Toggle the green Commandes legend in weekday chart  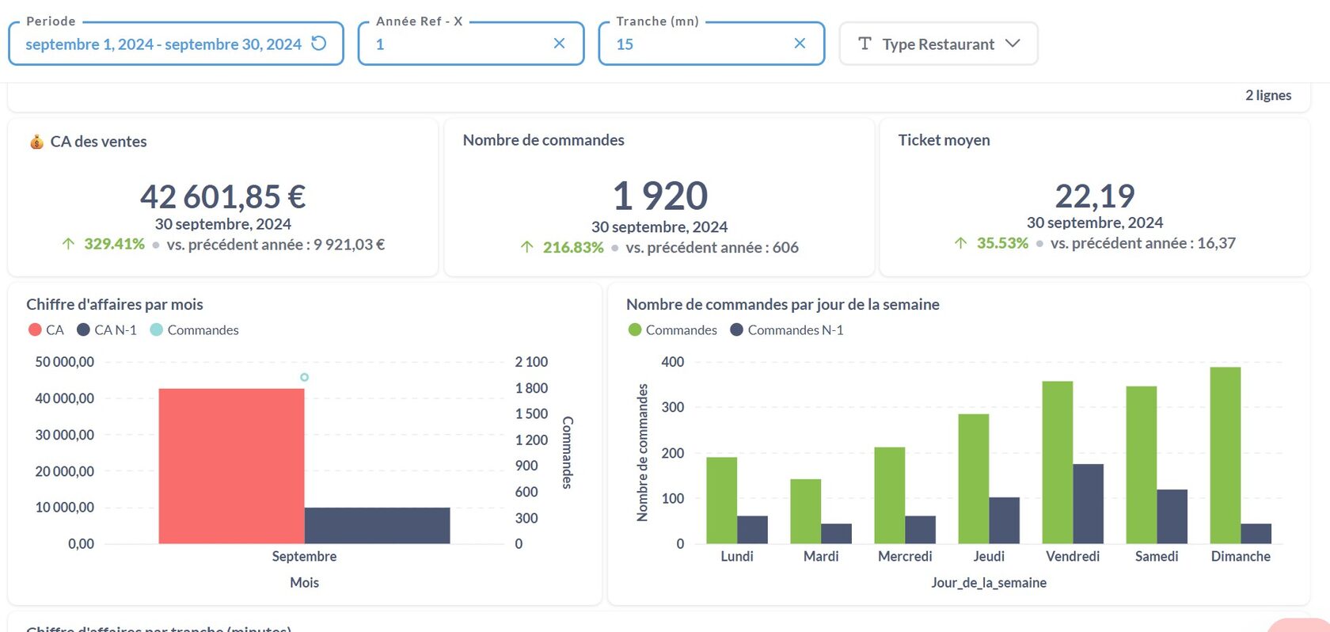[634, 329]
